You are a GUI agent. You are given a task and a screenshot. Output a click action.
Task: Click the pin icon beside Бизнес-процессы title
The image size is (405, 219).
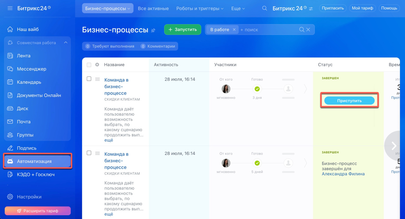[x=153, y=30]
